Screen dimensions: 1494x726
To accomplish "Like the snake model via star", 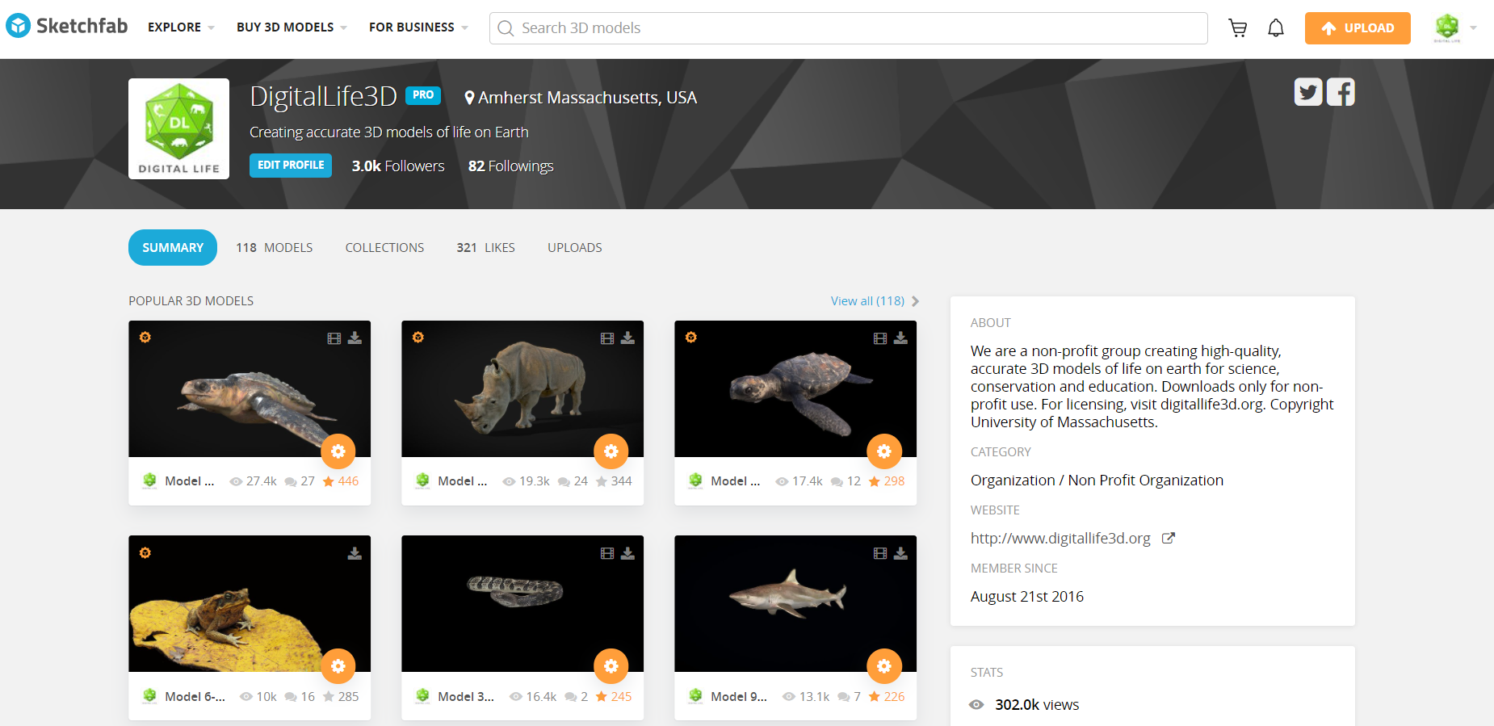I will 601,697.
